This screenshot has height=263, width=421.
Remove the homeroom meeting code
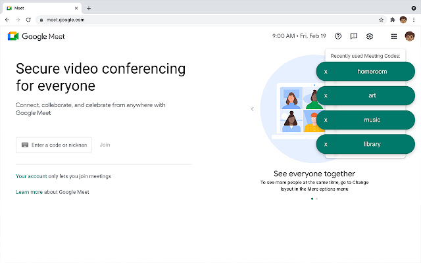(326, 71)
